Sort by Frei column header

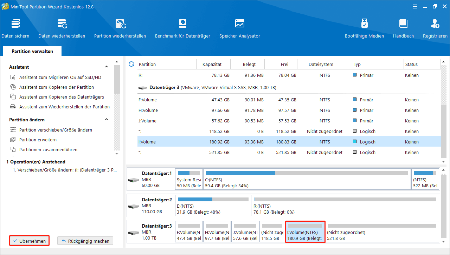284,65
